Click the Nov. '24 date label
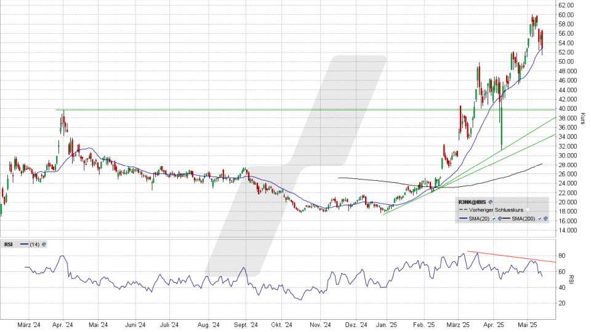Screen dimensions: 591x332 [320, 325]
